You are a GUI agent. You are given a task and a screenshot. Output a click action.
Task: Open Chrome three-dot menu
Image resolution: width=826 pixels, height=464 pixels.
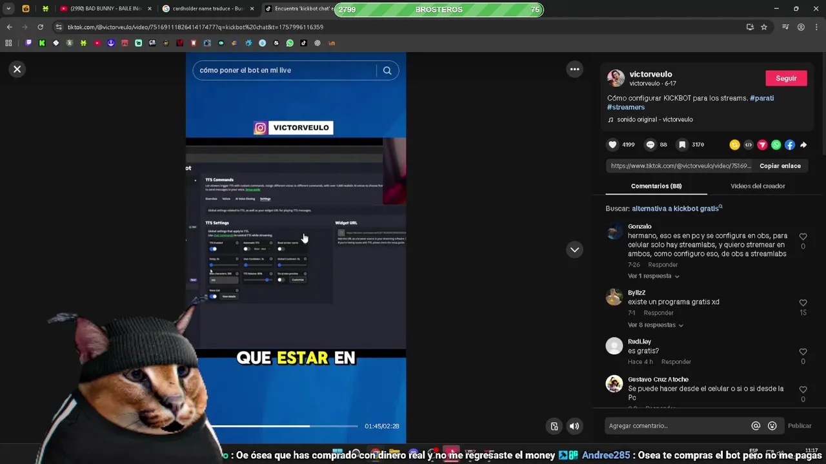[x=816, y=27]
